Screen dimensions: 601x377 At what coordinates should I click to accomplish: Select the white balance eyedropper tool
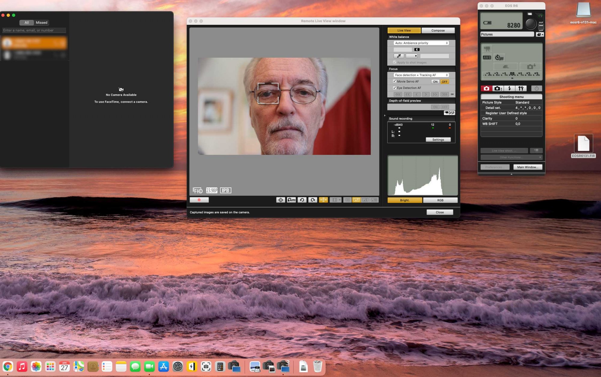click(399, 56)
